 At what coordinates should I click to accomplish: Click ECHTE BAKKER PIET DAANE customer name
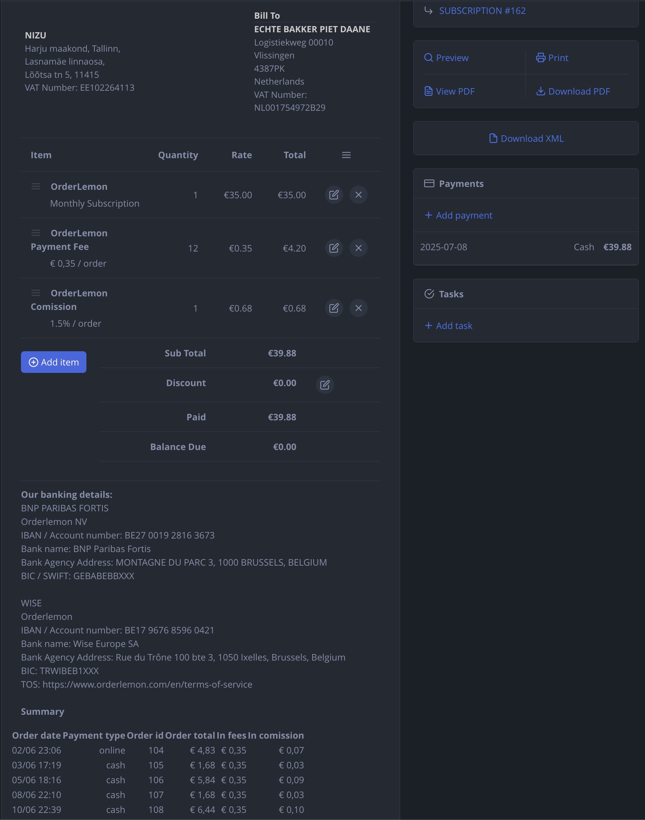click(x=312, y=29)
